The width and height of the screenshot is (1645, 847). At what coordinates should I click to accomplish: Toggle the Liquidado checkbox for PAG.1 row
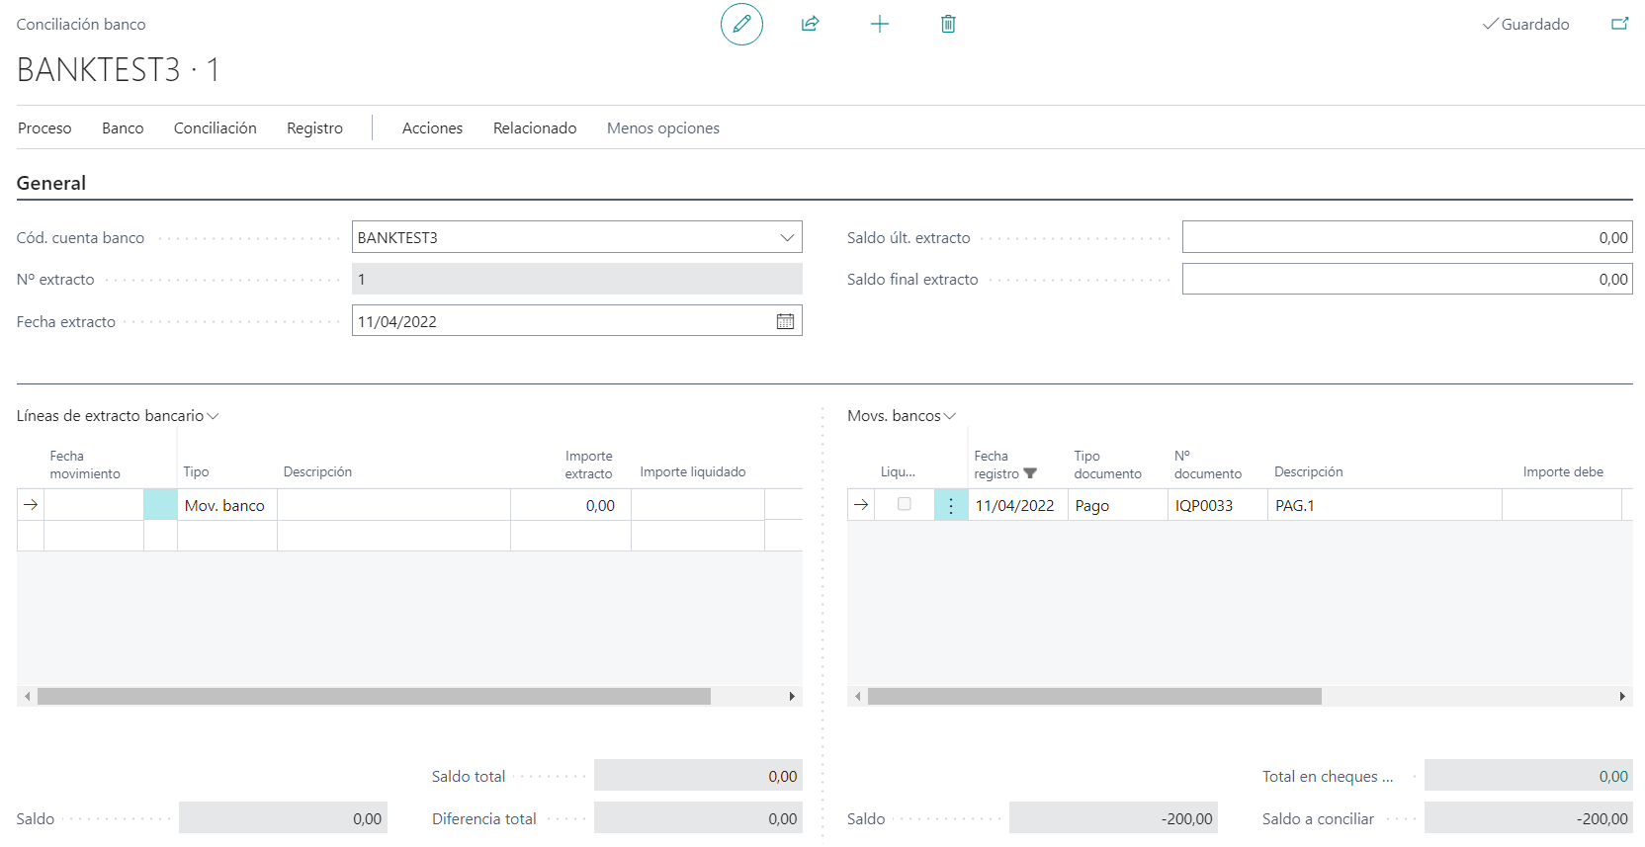click(x=904, y=505)
